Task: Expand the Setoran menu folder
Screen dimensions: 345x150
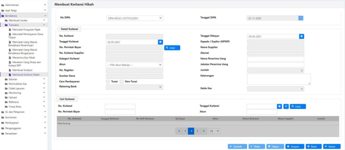Action: pos(13,79)
